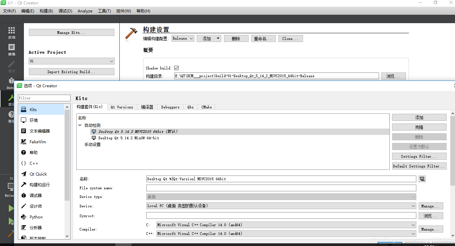Click down arrow of Kits page scrollbar
This screenshot has width=455, height=246.
(x=452, y=236)
